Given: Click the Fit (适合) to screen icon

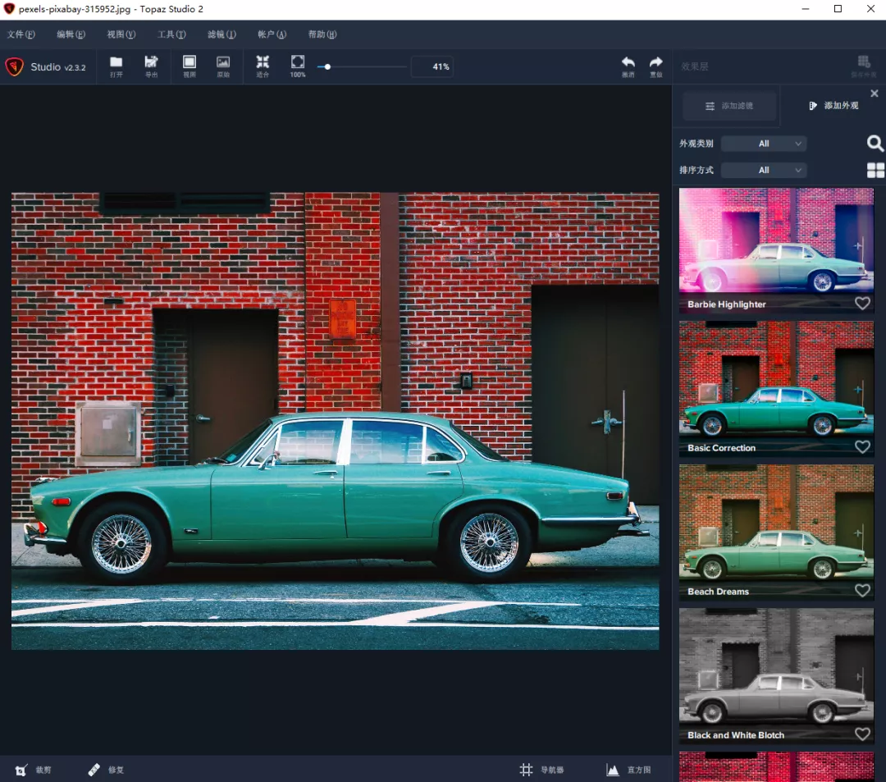Looking at the screenshot, I should (x=263, y=63).
